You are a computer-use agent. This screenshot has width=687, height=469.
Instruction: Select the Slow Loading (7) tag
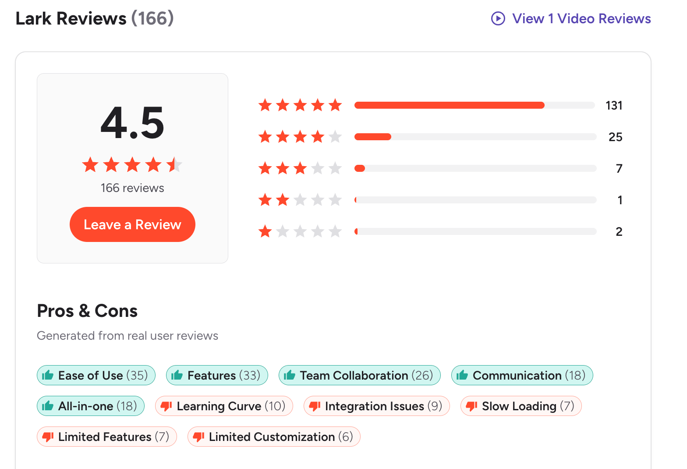tap(521, 406)
